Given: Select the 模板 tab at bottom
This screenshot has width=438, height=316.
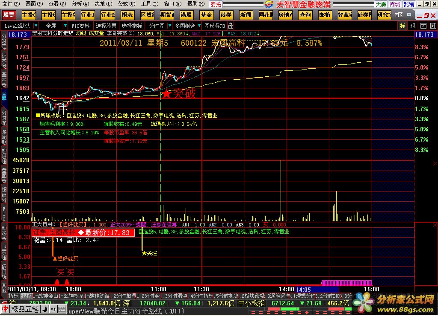Looking at the screenshot, I should 26,296.
